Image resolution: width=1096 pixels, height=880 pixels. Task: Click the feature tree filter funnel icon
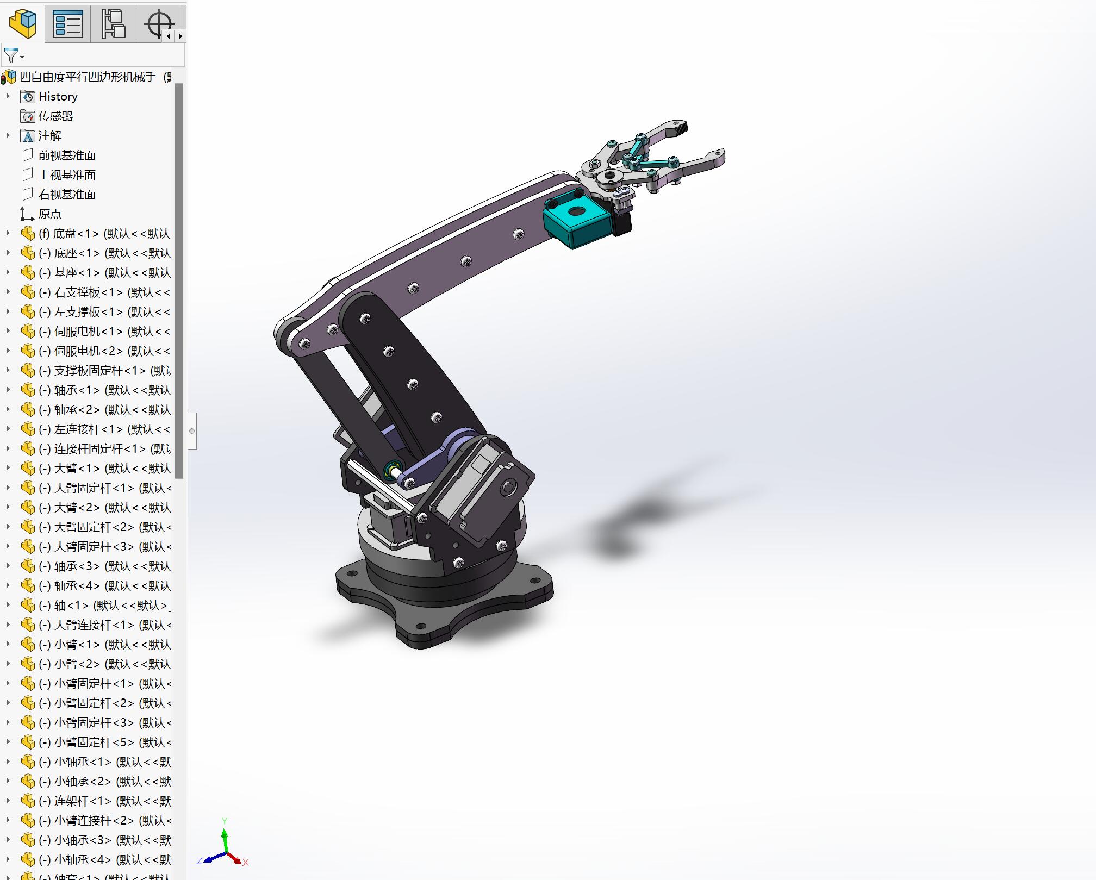pos(11,55)
